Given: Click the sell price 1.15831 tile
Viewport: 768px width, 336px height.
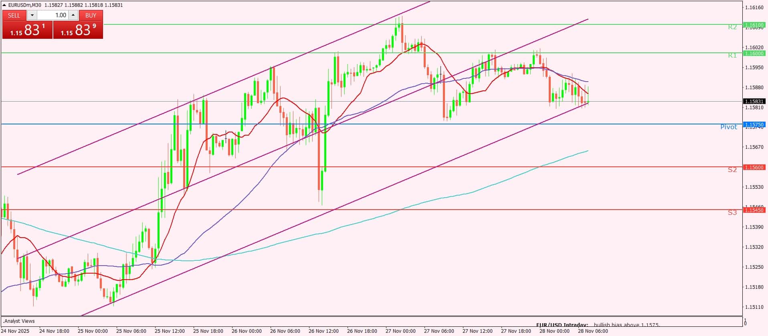Looking at the screenshot, I should [27, 30].
